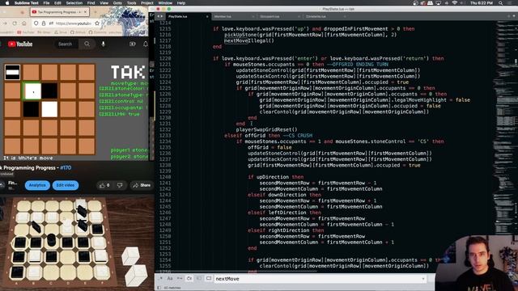This screenshot has width=518, height=291.
Task: Open the File menu in Sublime Text
Action: 47,3
